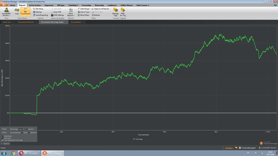The height and width of the screenshot is (156, 278).
Task: Uncheck Luck adjusted winnings
Action: [2, 140]
